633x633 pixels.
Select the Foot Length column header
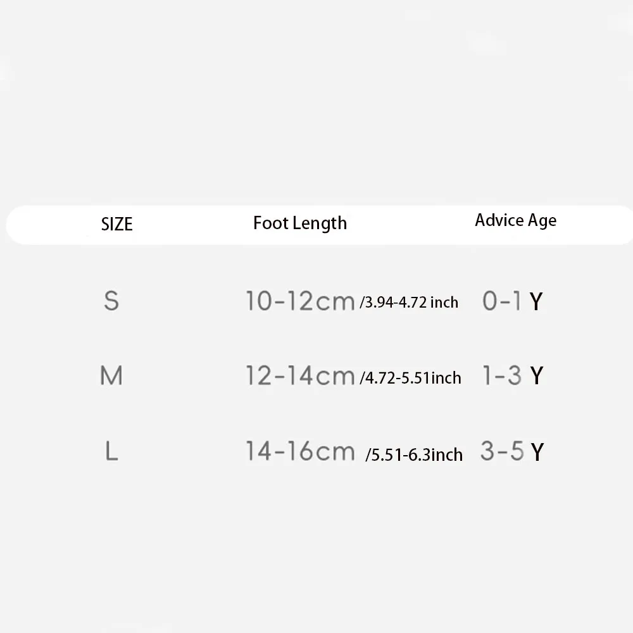(300, 223)
